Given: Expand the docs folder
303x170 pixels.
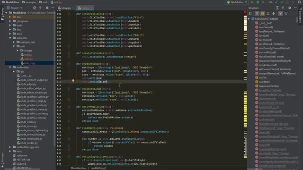Looking at the screenshot, I should (10, 34).
